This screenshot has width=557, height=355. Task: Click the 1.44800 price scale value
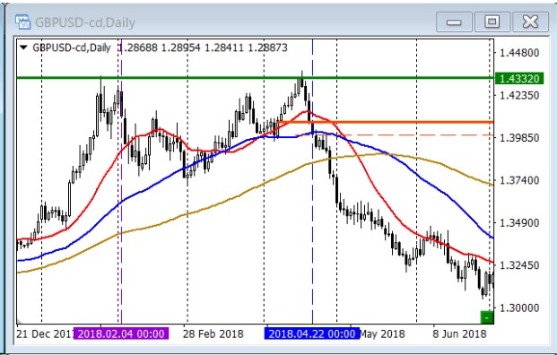(x=519, y=53)
